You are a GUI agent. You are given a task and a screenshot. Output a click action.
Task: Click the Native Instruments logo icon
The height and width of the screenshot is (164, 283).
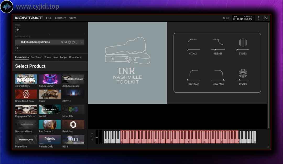click(x=266, y=18)
